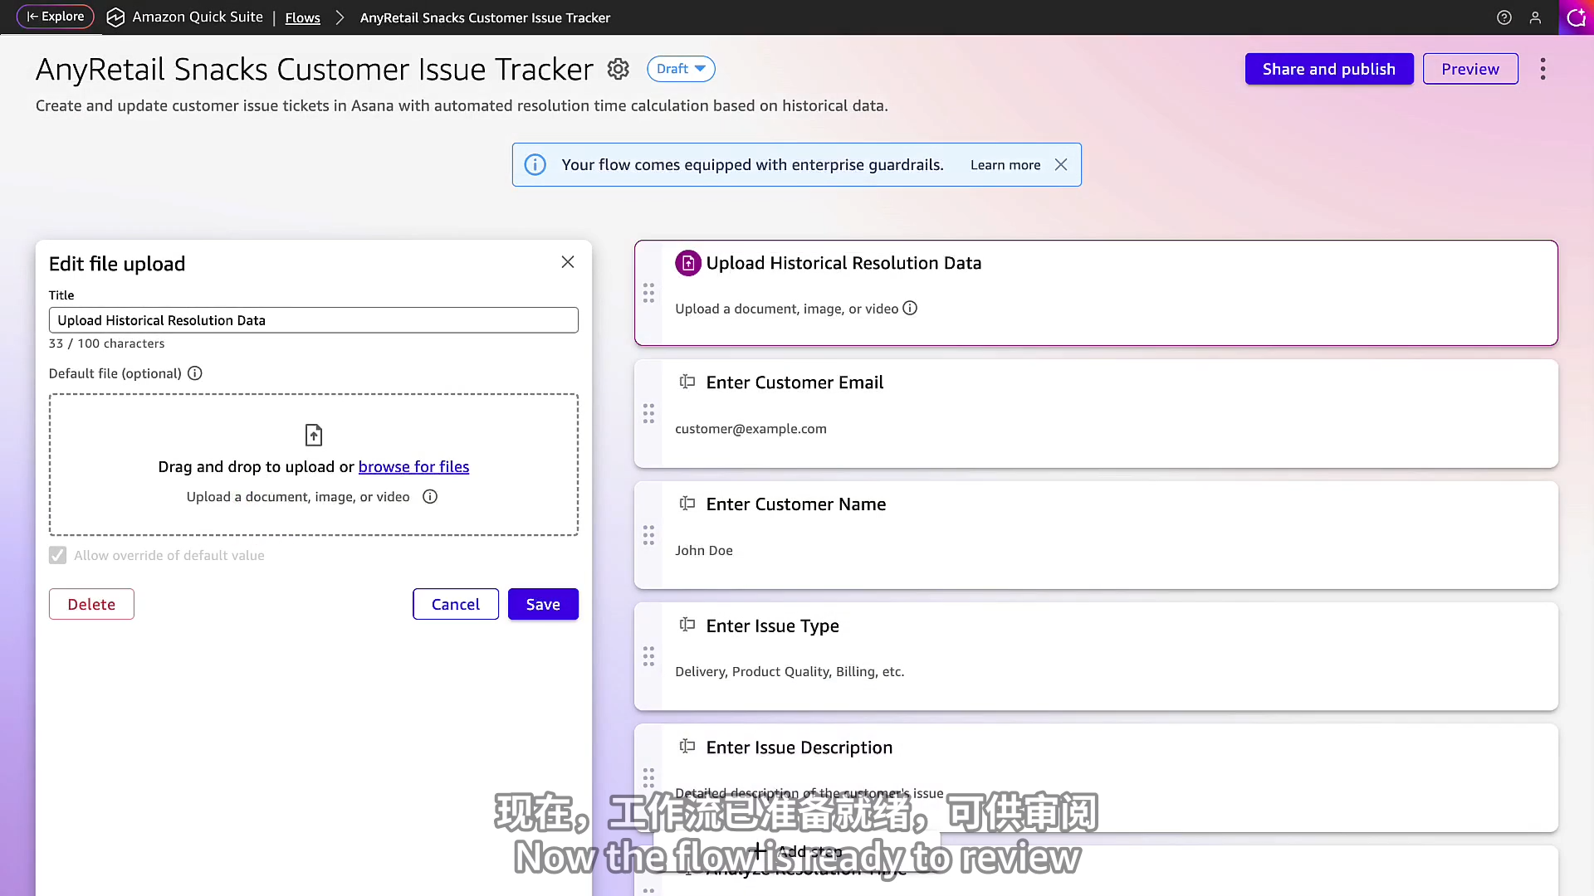Follow the Learn more link
This screenshot has width=1594, height=896.
point(1005,165)
